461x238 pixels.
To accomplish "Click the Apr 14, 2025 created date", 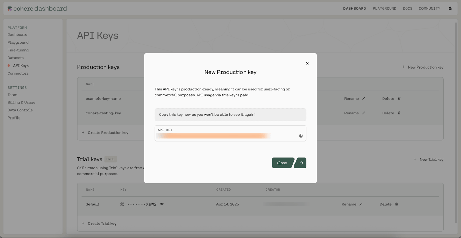I will pos(228,204).
